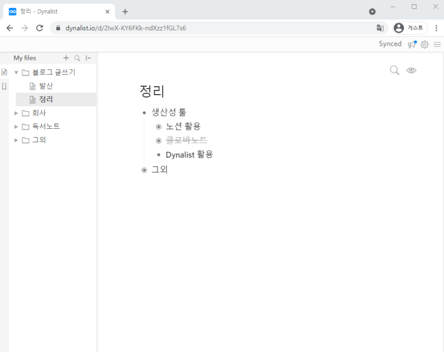Zoom into the 노션 활용 collapsed bullet
This screenshot has height=352, width=444.
[158, 127]
